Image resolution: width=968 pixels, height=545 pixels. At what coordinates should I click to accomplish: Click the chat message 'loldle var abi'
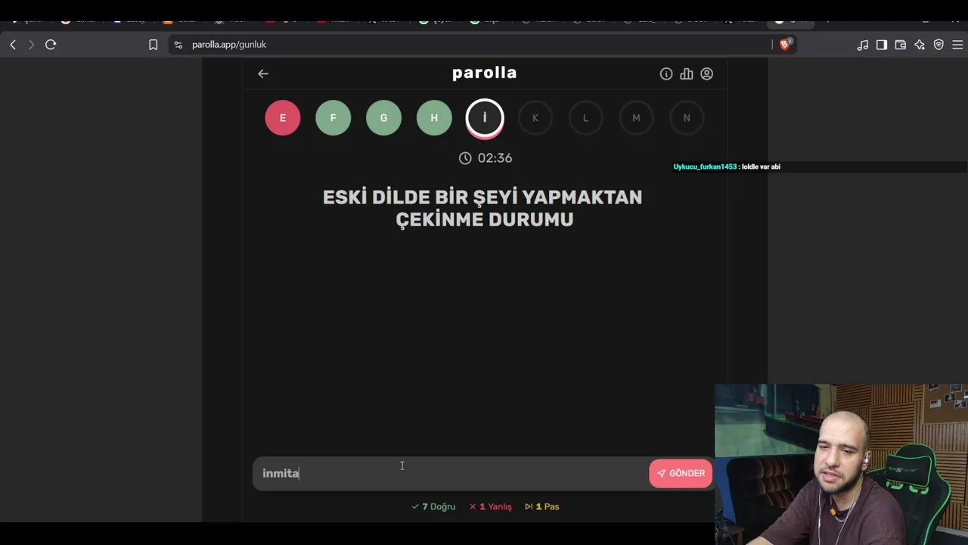tap(761, 167)
